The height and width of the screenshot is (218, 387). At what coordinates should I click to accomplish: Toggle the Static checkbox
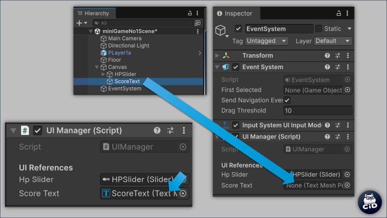pyautogui.click(x=319, y=29)
